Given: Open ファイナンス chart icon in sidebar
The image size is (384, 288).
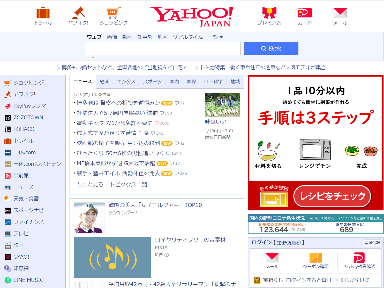Looking at the screenshot, I should coord(8,222).
